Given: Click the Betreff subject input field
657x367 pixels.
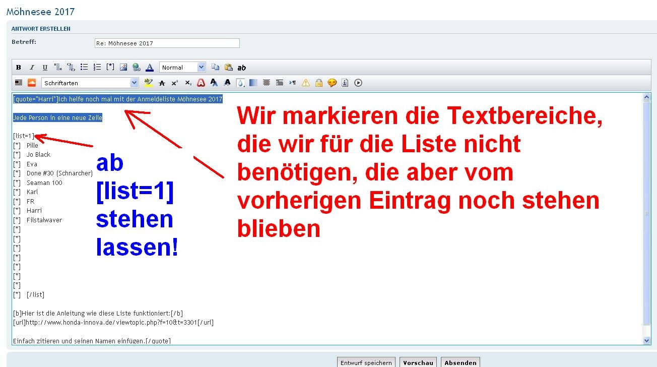Looking at the screenshot, I should 167,43.
